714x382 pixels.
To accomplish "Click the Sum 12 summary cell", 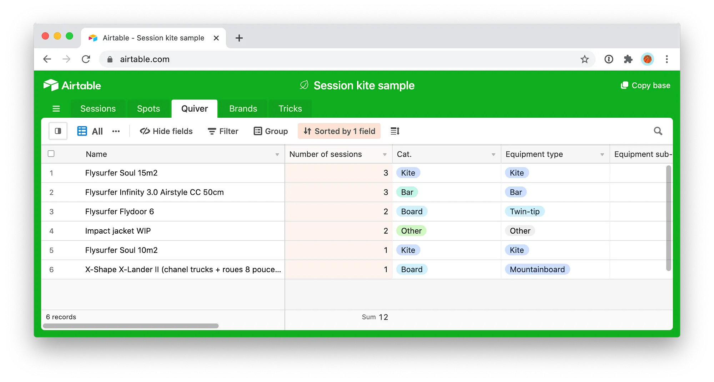I will pyautogui.click(x=375, y=317).
